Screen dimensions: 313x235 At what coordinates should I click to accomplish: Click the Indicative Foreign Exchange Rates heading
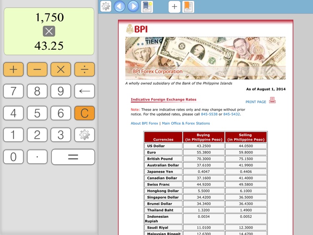164,99
